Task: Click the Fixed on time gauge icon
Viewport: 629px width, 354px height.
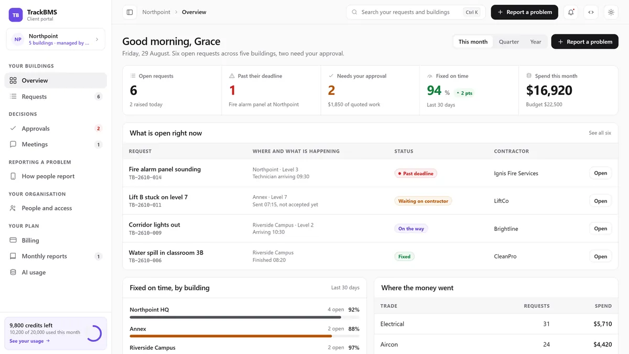Action: 430,76
